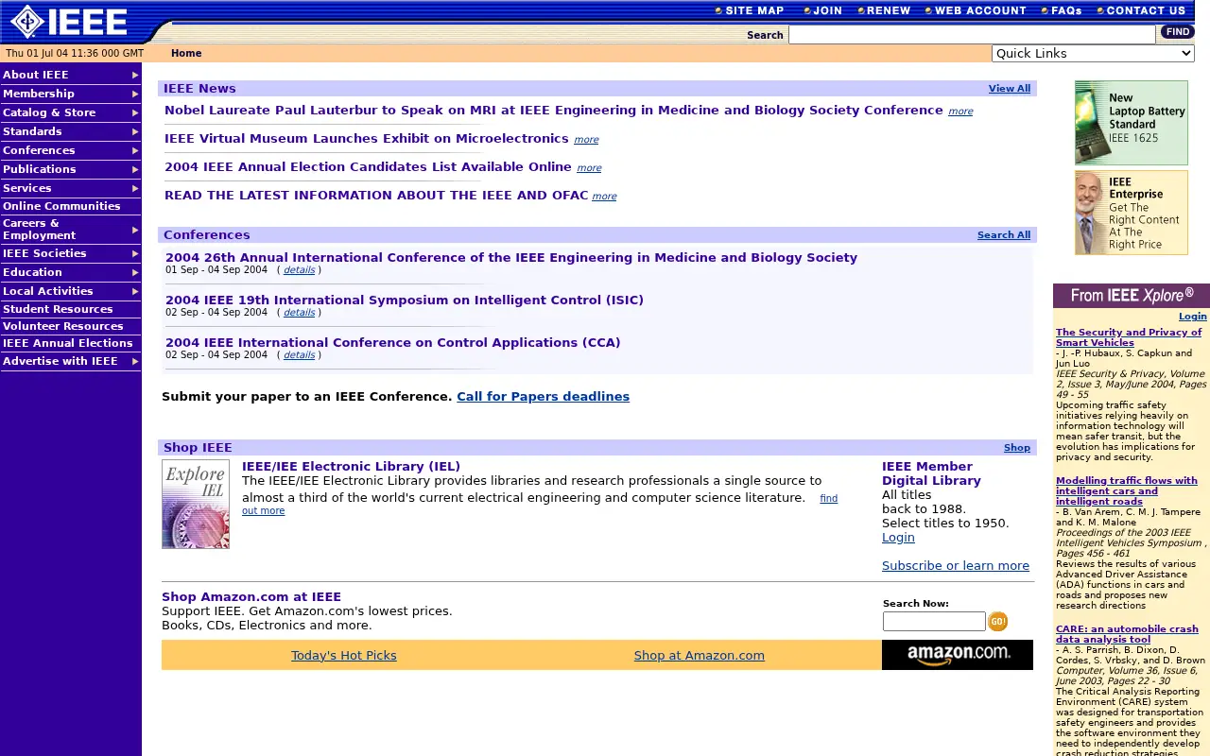The height and width of the screenshot is (756, 1210).
Task: Expand the Careers & Employment sidebar menu
Action: pyautogui.click(x=71, y=230)
